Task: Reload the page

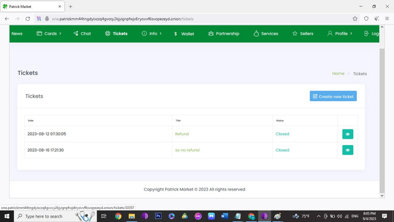Action: [x=28, y=19]
